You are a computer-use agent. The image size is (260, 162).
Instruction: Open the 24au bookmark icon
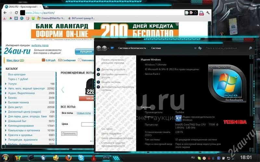pyautogui.click(x=22, y=18)
